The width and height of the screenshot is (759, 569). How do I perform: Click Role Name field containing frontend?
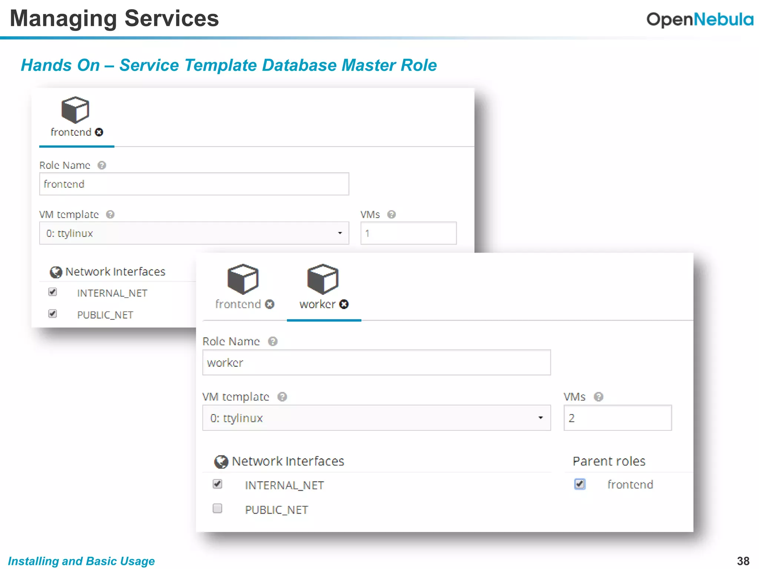tap(194, 184)
